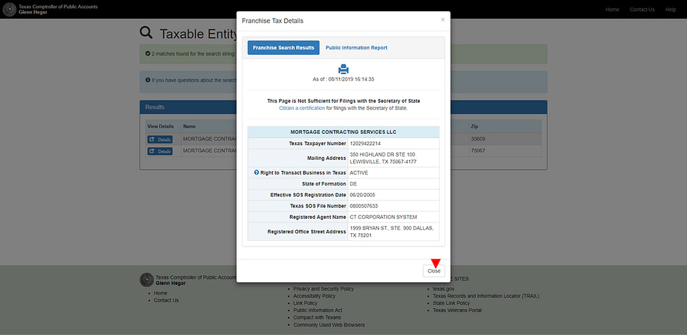The width and height of the screenshot is (687, 335).
Task: Click registration date 06/20/2005
Action: [362, 195]
